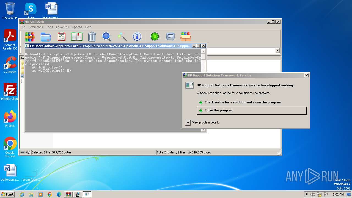Click the console window scrollbar thumb
The width and height of the screenshot is (352, 198).
click(204, 56)
